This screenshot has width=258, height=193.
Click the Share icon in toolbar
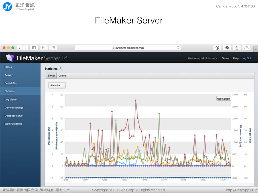(237, 48)
